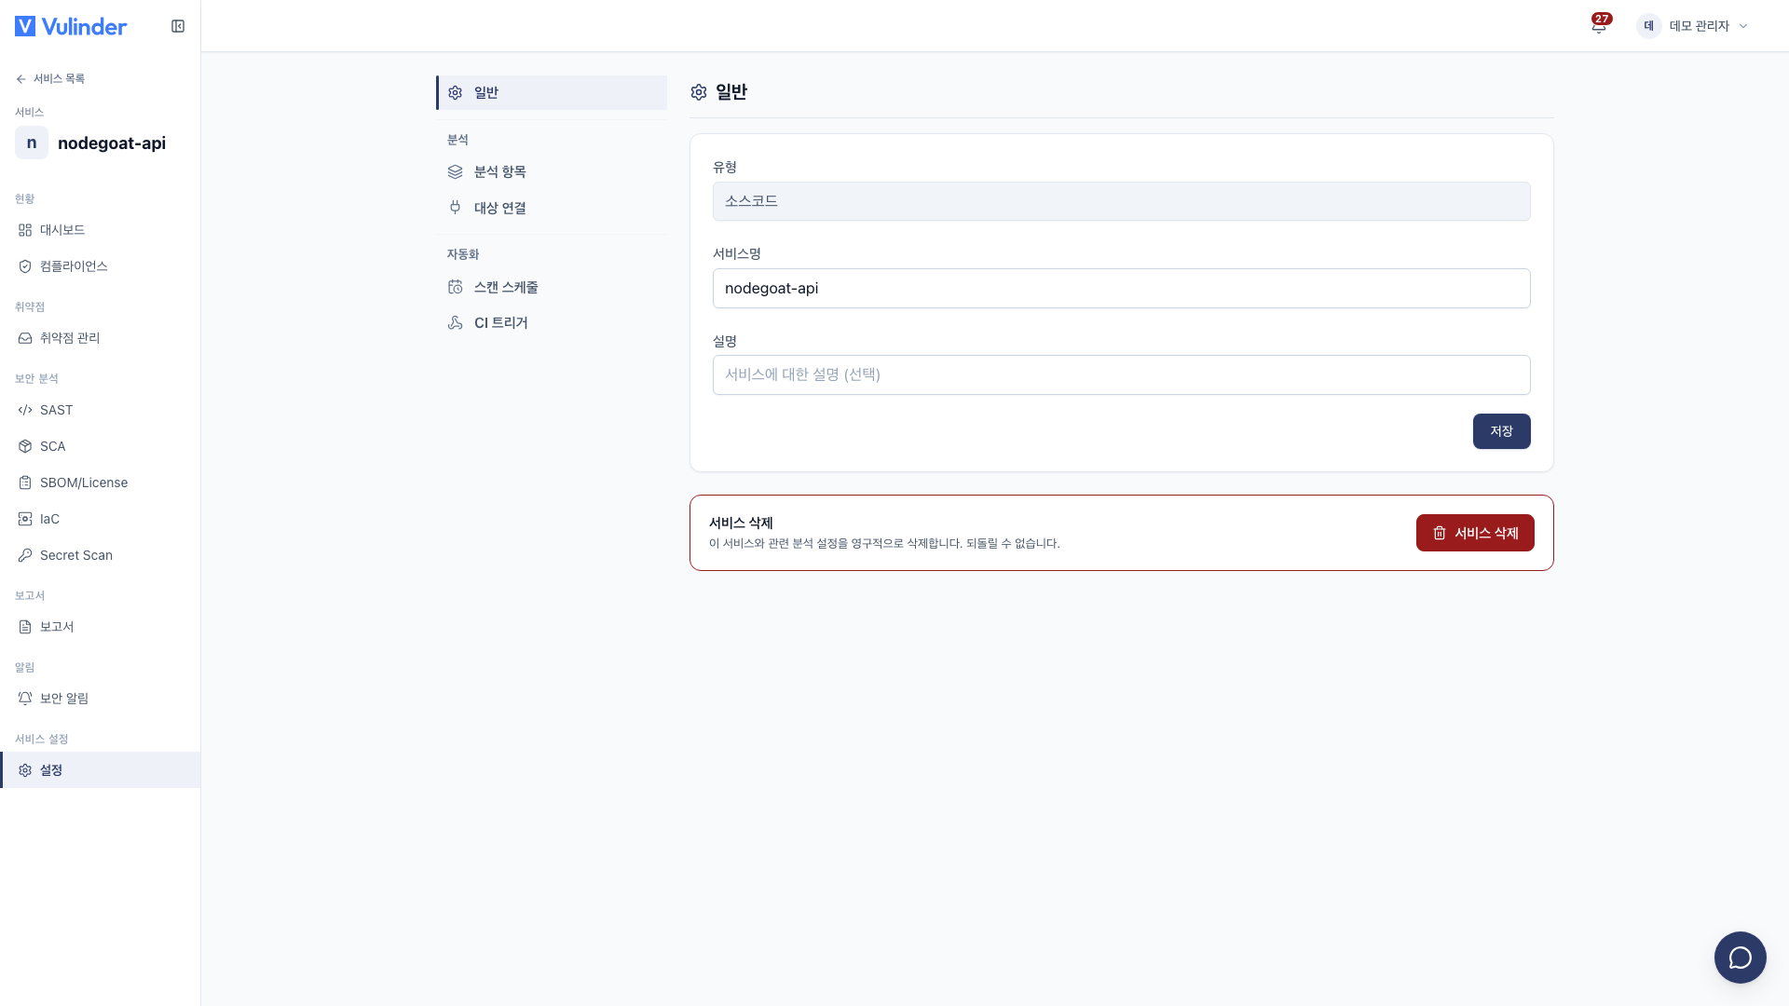This screenshot has height=1006, width=1789.
Task: Click the layers icon next to 분석 항목
Action: (455, 172)
